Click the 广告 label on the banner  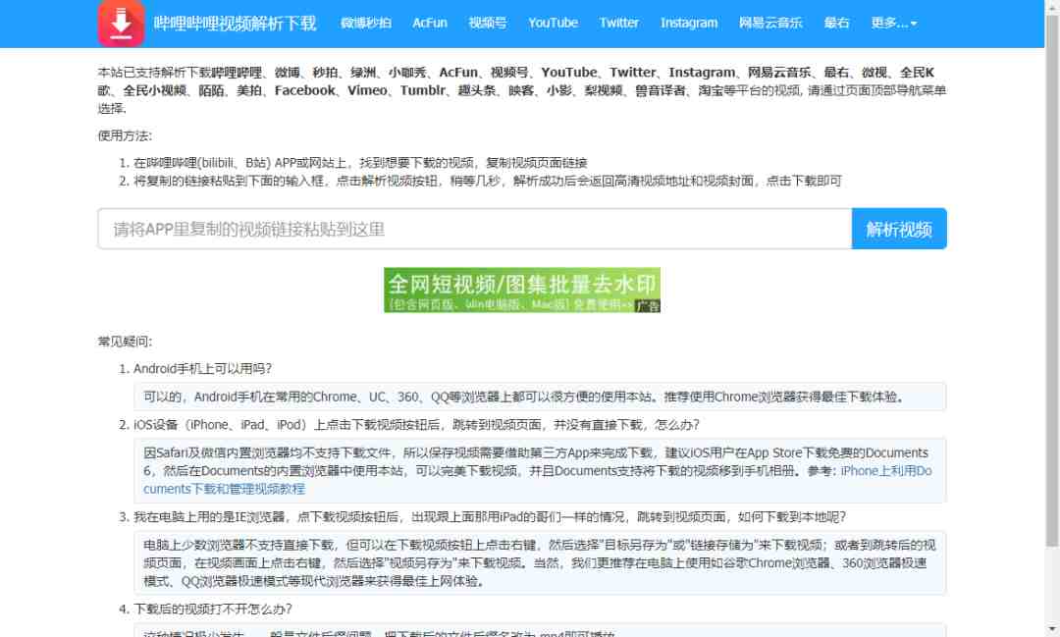pyautogui.click(x=648, y=306)
